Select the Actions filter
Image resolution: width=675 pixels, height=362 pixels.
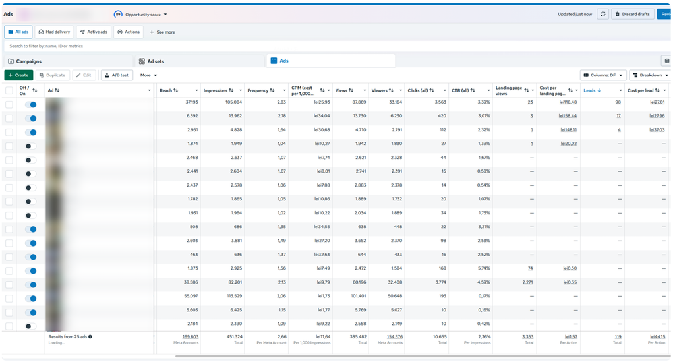[129, 32]
